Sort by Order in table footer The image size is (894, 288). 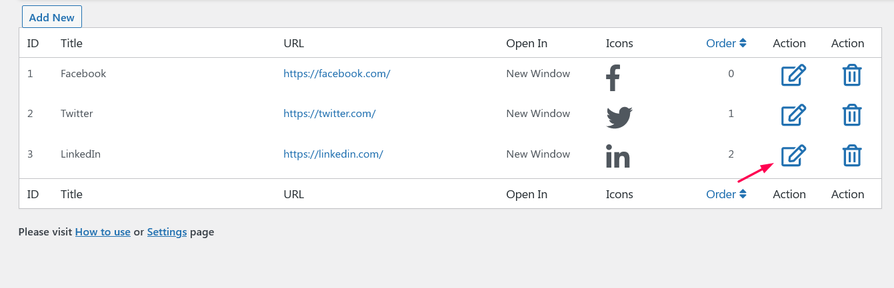point(726,194)
